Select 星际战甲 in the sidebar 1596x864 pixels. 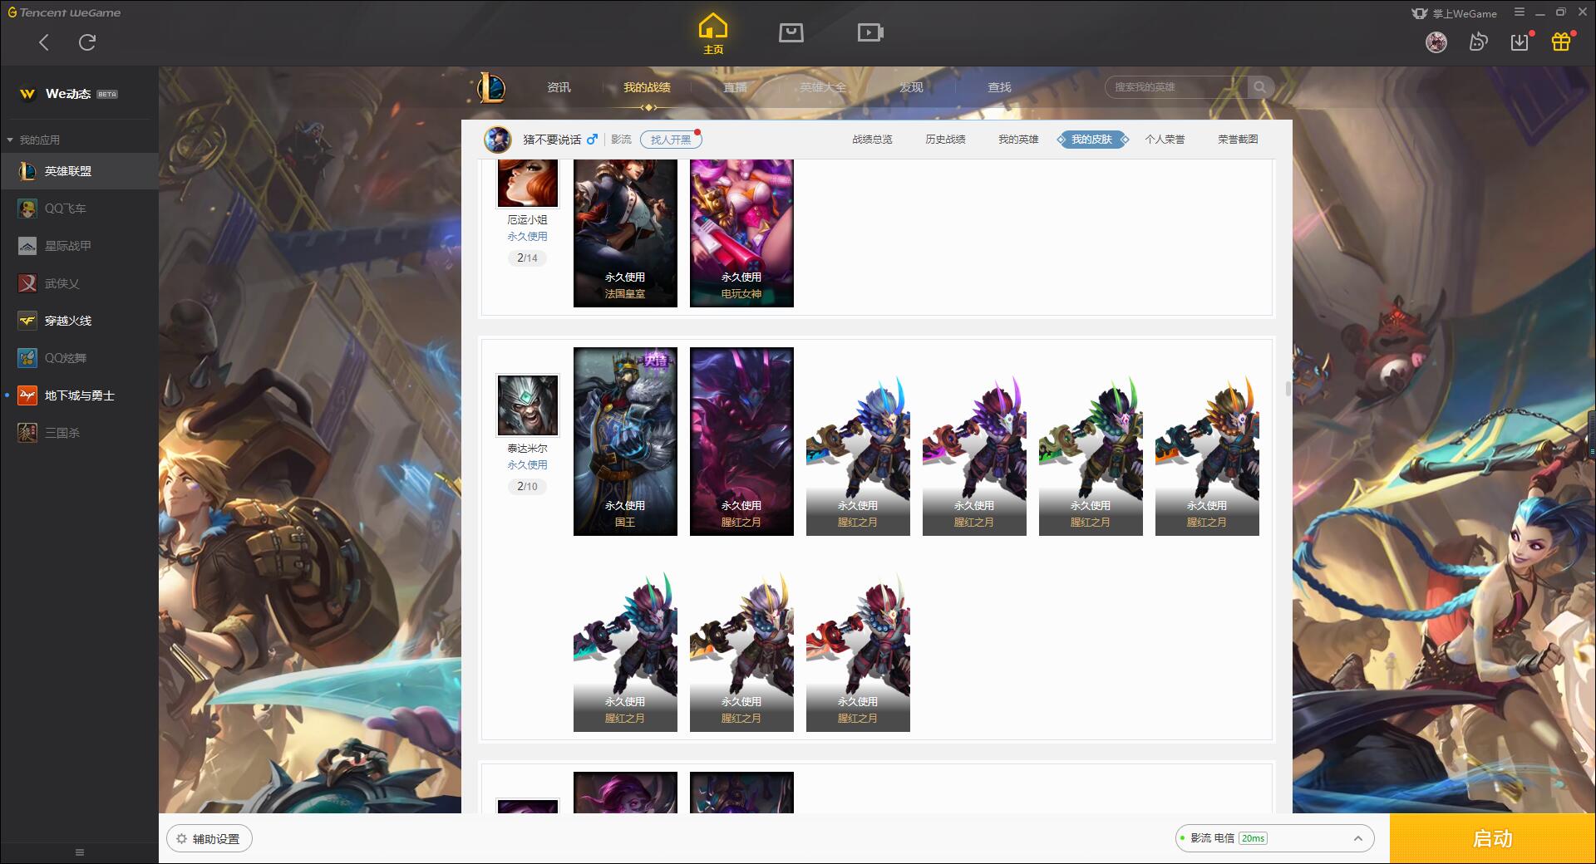tap(79, 246)
